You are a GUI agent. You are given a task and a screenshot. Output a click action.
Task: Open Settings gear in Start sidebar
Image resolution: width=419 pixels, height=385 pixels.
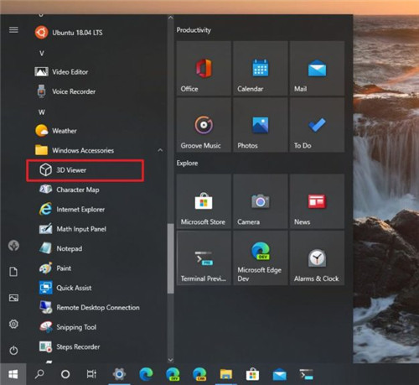13,324
